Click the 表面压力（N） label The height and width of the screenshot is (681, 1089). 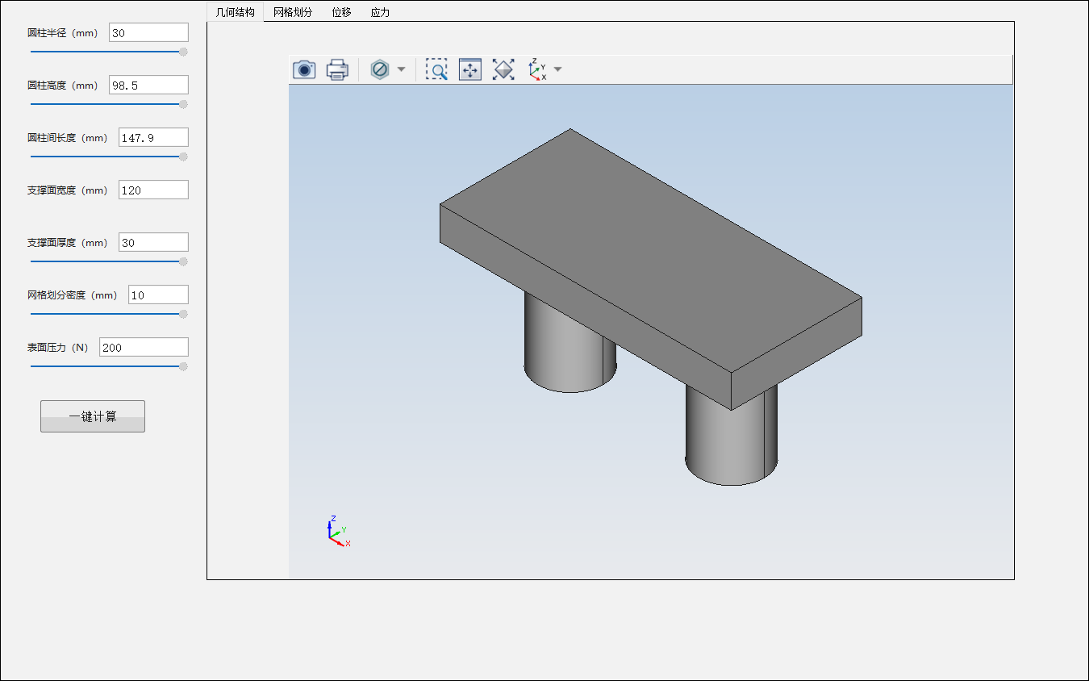tap(58, 348)
